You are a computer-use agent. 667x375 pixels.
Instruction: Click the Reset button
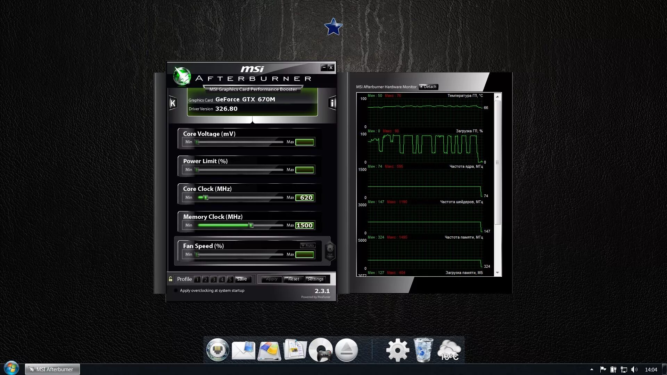pyautogui.click(x=294, y=279)
